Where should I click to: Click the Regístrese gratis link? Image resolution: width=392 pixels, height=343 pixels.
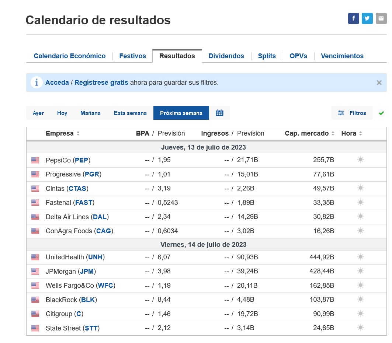coord(101,83)
